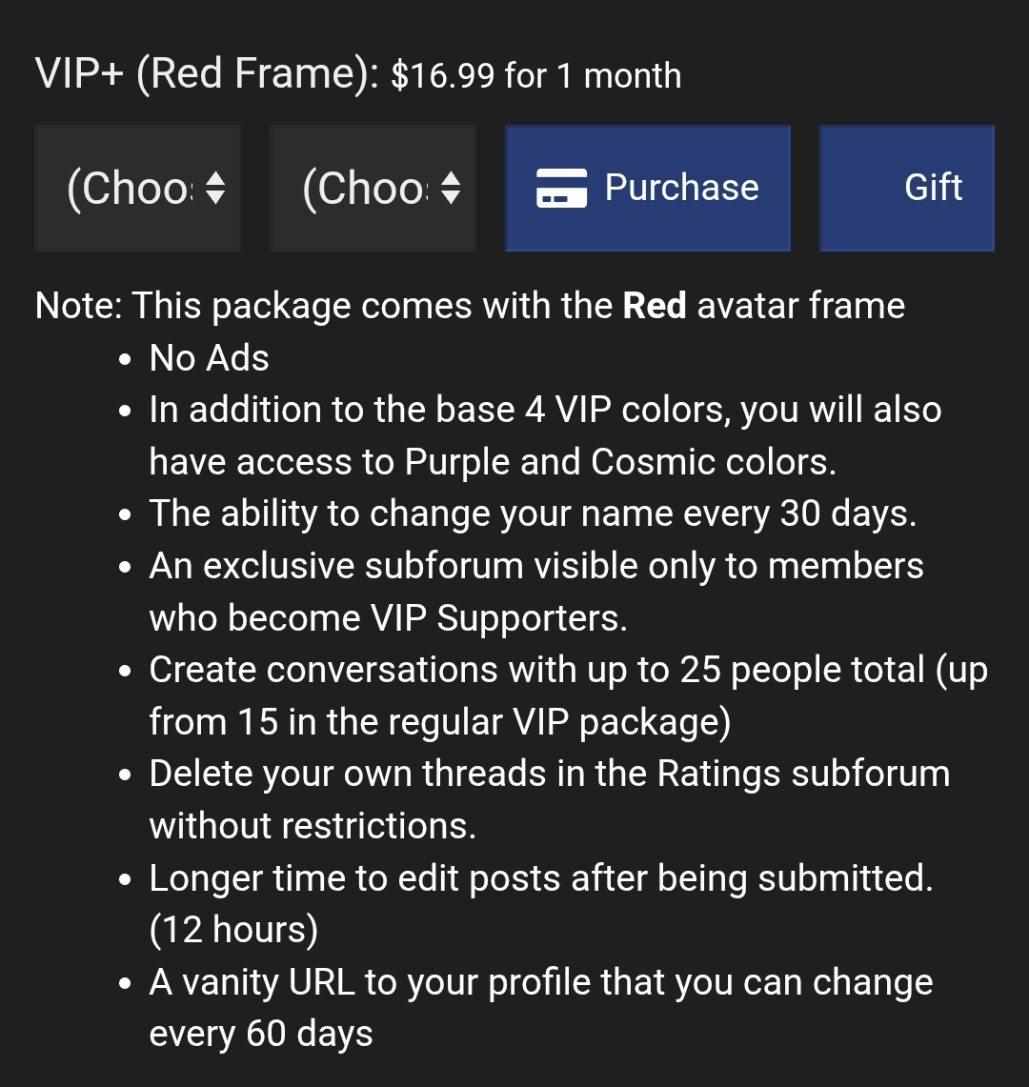
Task: Click the sort arrows on second dropdown
Action: pyautogui.click(x=452, y=188)
